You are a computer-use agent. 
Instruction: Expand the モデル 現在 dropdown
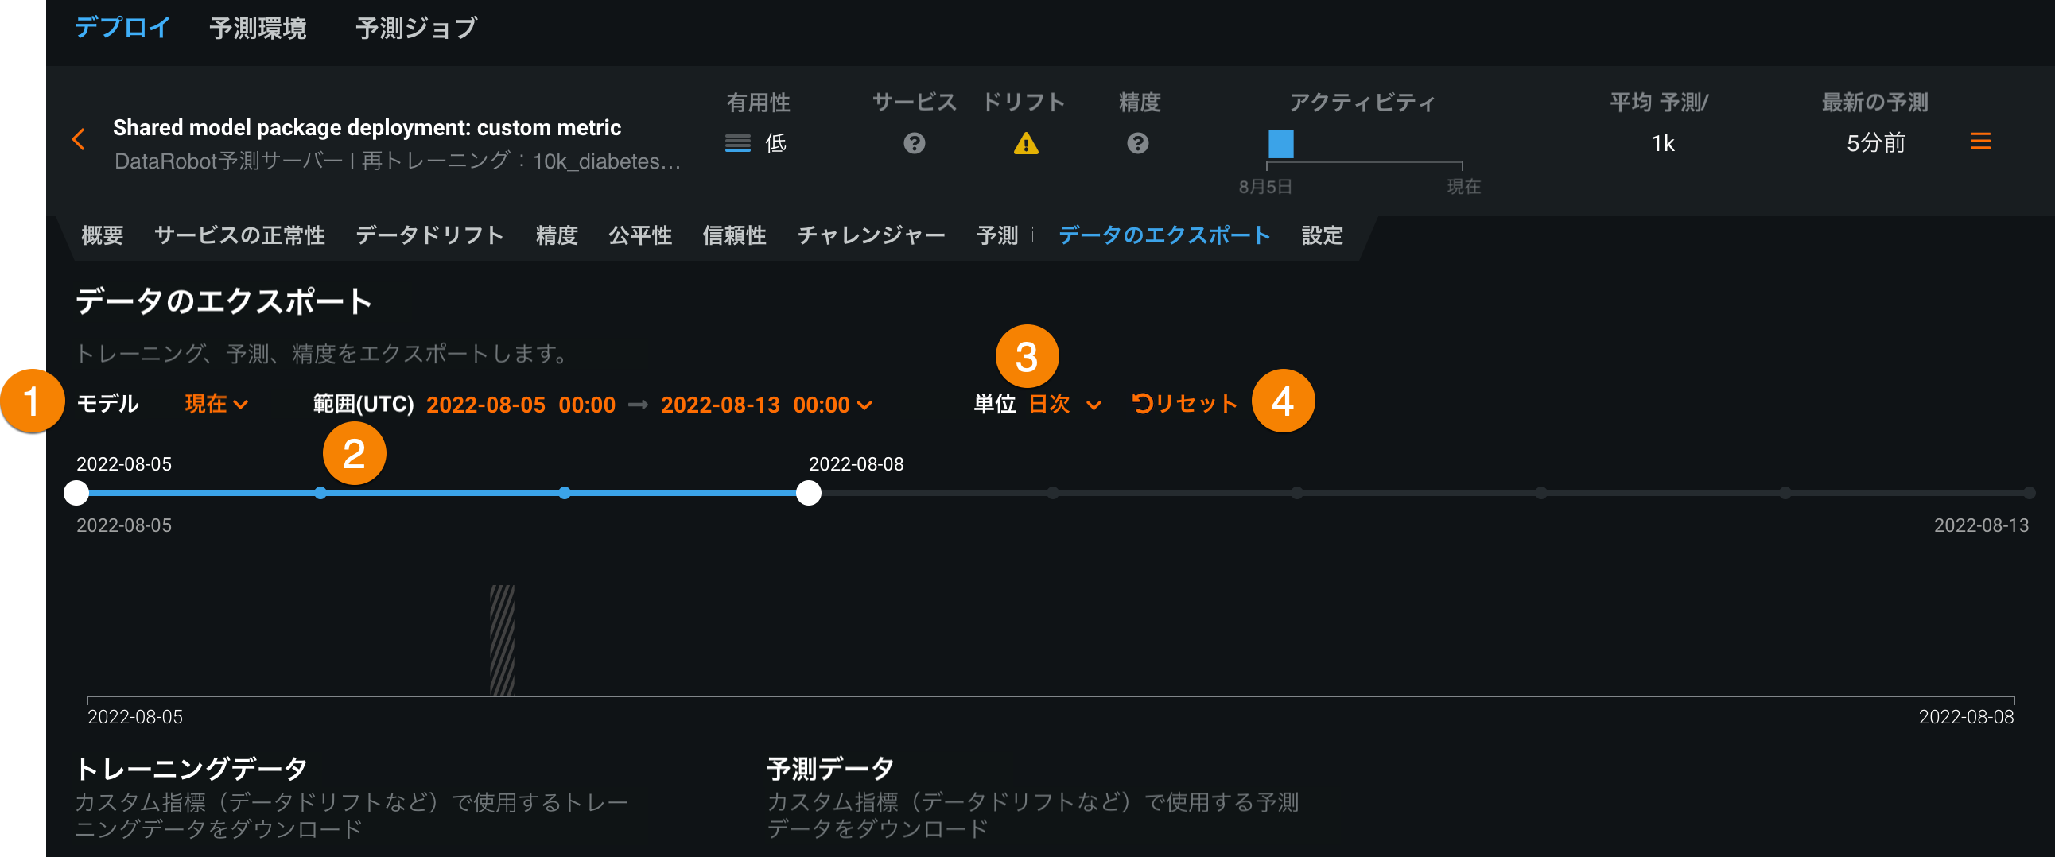pyautogui.click(x=216, y=404)
